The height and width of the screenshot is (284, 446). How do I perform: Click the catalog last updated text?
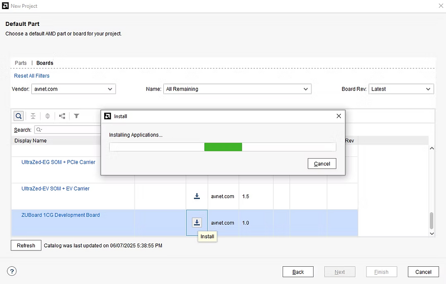(x=103, y=245)
